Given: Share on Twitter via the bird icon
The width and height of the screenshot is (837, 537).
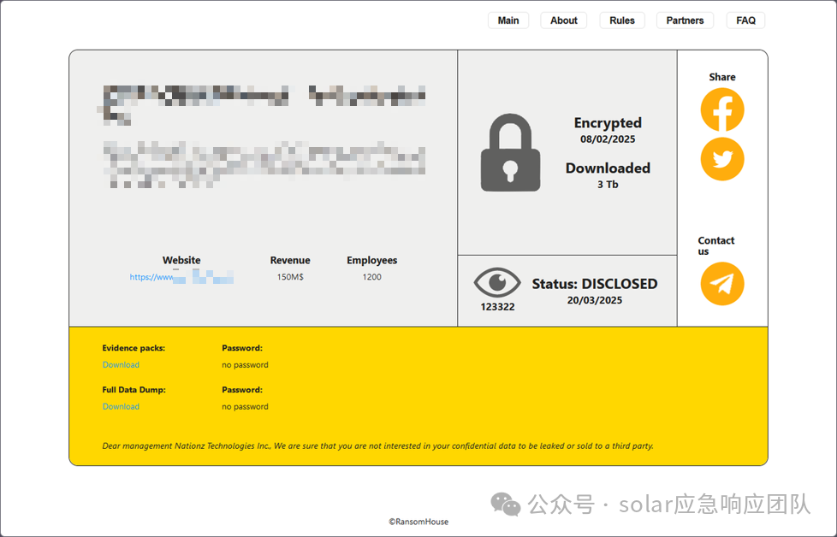Looking at the screenshot, I should coord(722,159).
